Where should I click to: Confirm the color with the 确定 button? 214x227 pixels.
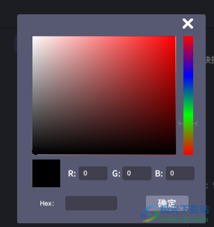coord(167,203)
